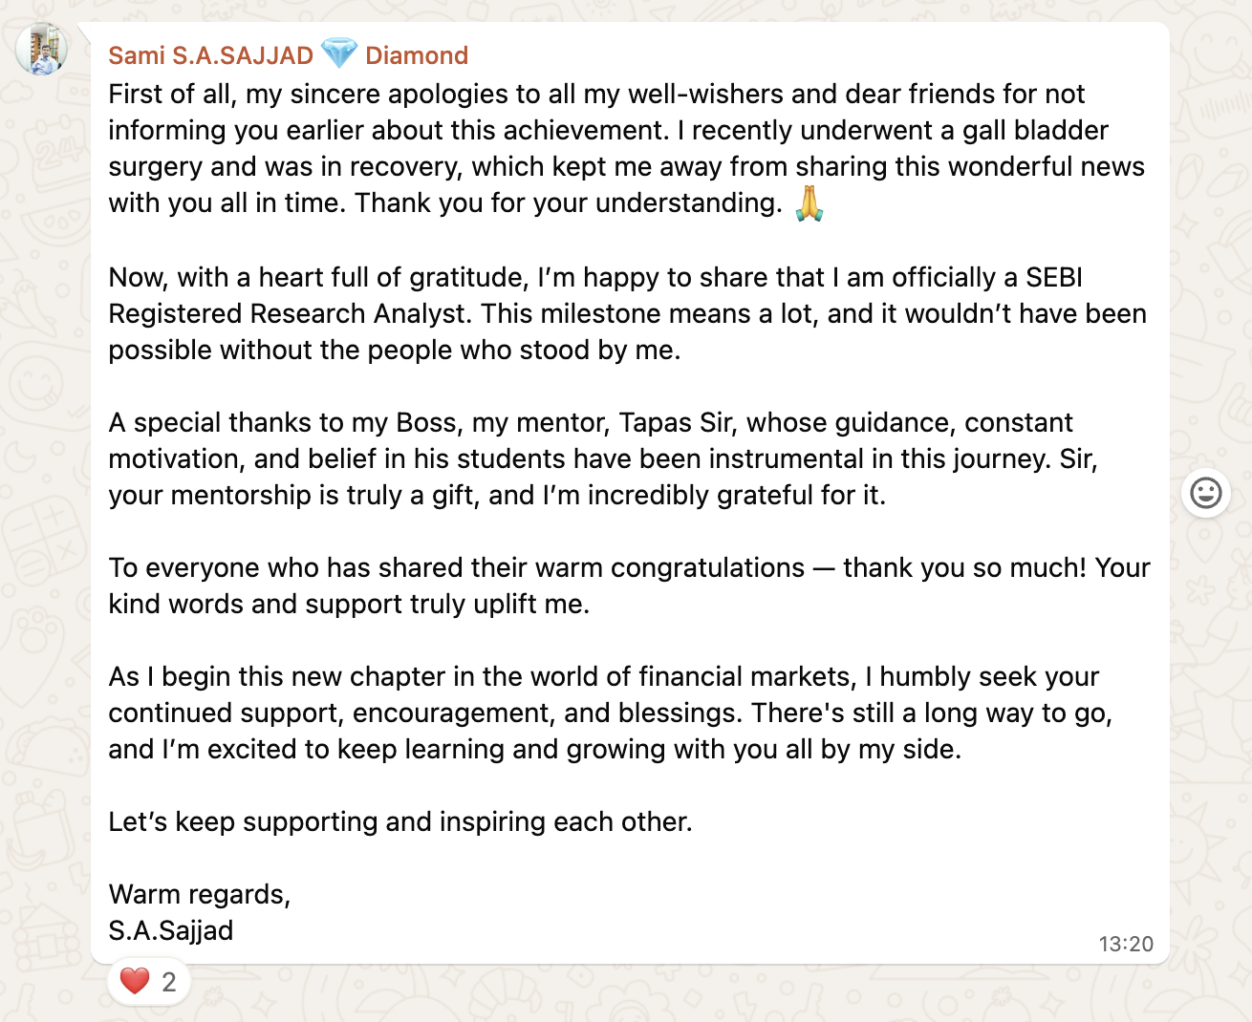The image size is (1252, 1022).
Task: Open contact name Sami S.A.SAJJAD
Action: [210, 55]
